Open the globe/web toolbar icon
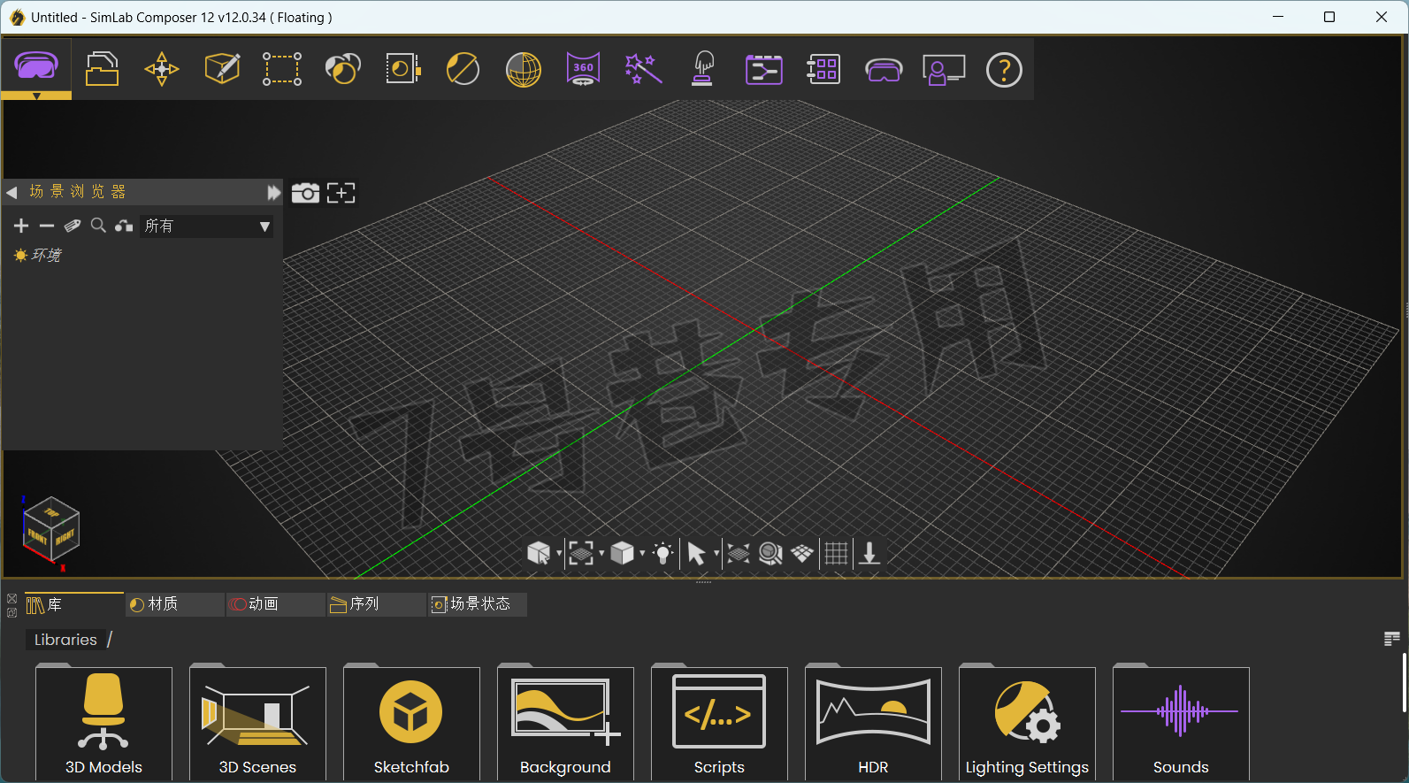Viewport: 1409px width, 783px height. (x=524, y=69)
